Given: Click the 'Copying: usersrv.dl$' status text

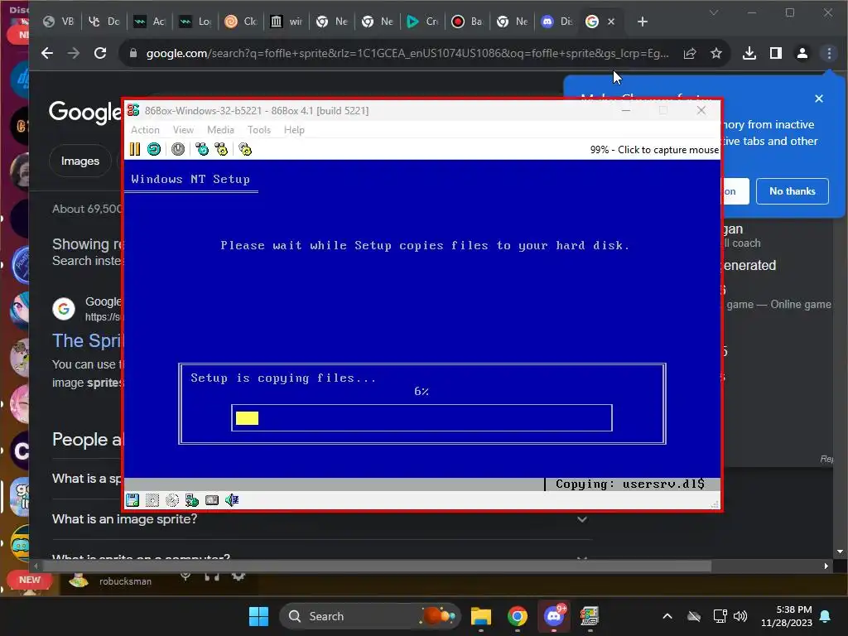Looking at the screenshot, I should 630,484.
